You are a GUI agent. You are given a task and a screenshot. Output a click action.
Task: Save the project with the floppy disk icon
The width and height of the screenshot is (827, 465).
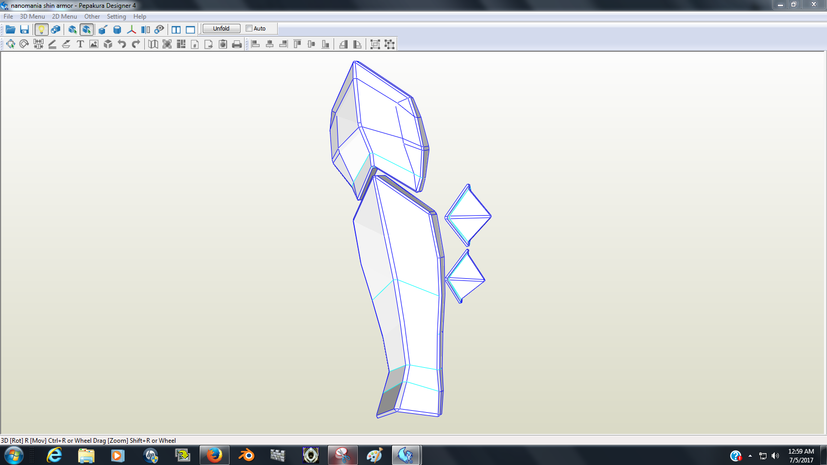click(x=24, y=29)
